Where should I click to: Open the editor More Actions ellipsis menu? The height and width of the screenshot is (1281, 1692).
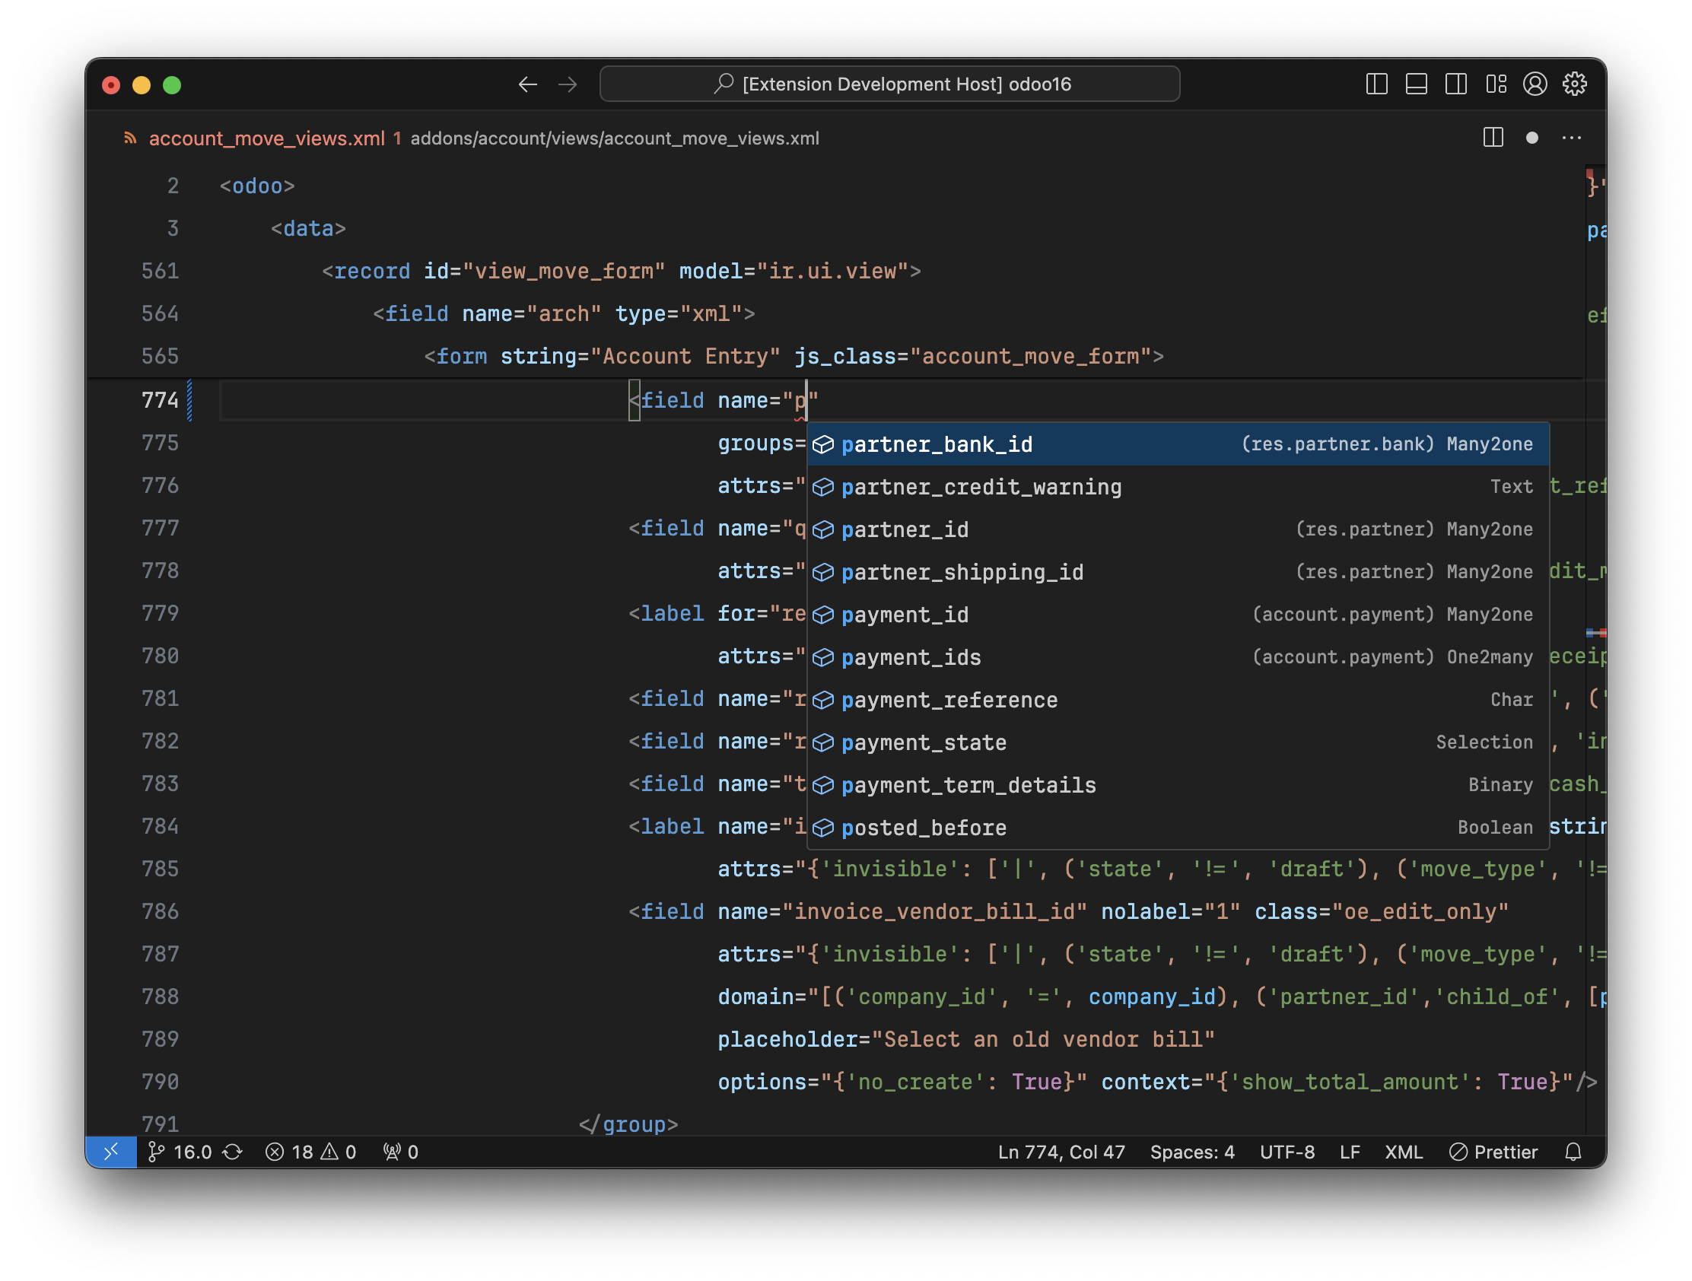point(1571,138)
